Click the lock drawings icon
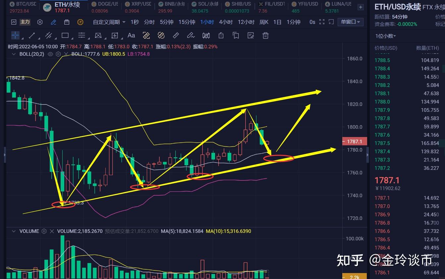Screen dimensions: 445x279 pos(221,35)
